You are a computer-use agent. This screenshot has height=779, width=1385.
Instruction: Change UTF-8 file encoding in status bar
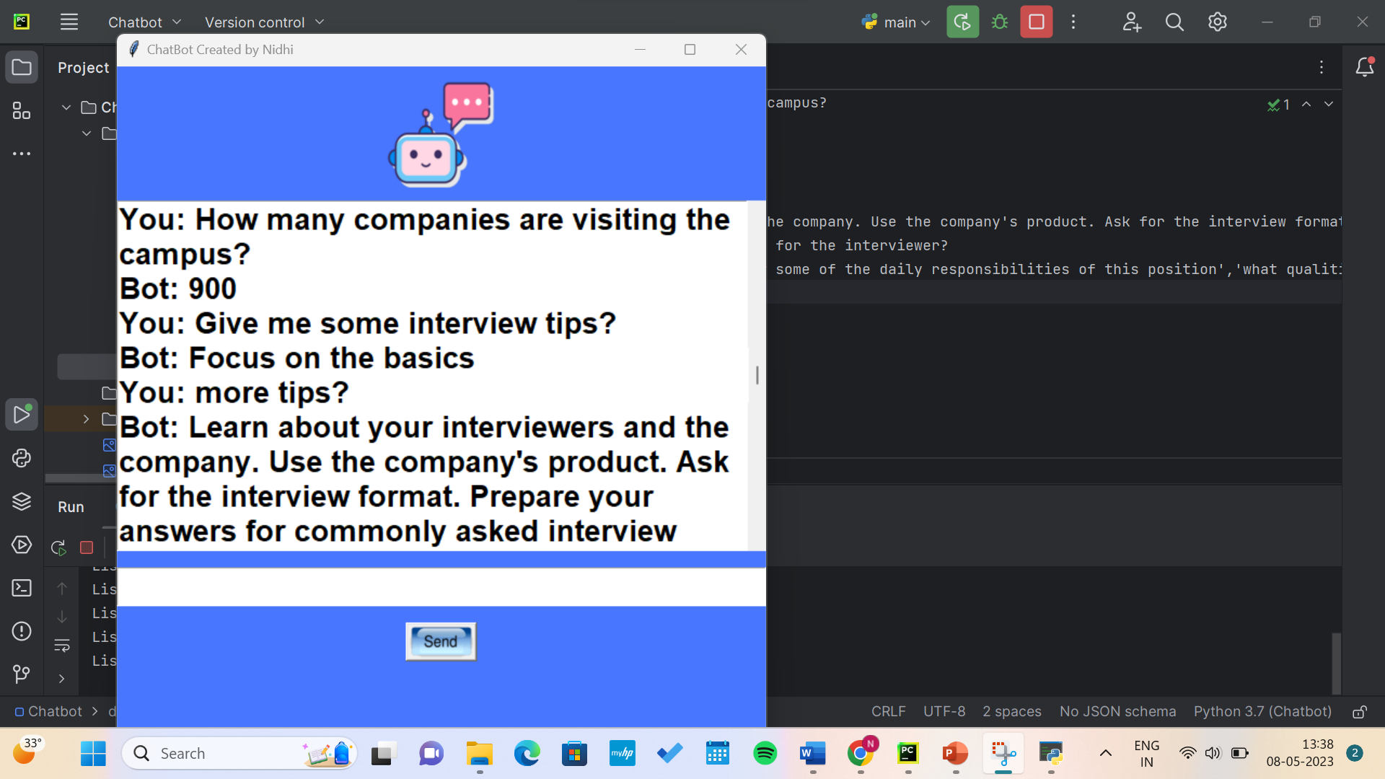click(x=944, y=712)
